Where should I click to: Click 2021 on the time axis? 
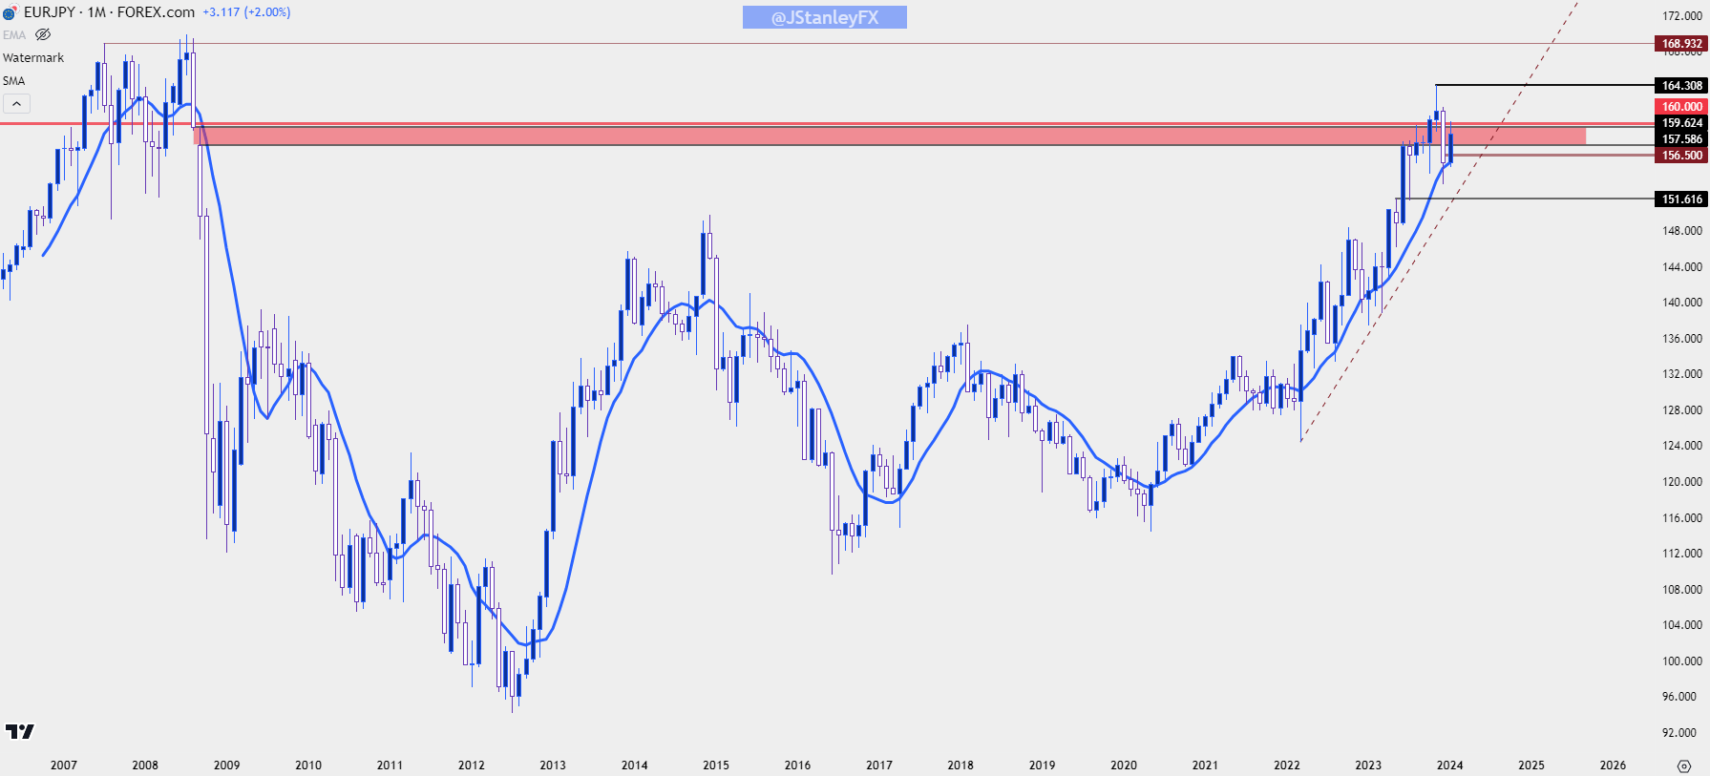[1205, 766]
